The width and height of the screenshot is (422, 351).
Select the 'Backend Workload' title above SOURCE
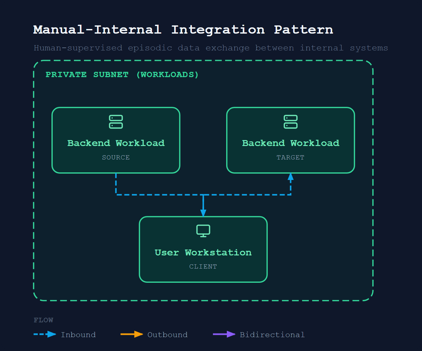(116, 143)
